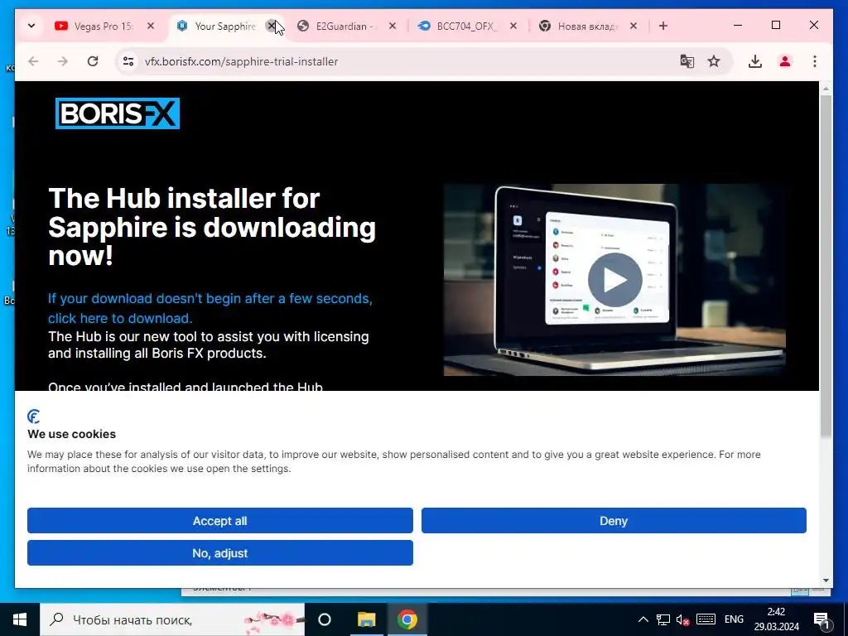The height and width of the screenshot is (636, 848).
Task: Click the Boris FX logo
Action: [x=118, y=113]
